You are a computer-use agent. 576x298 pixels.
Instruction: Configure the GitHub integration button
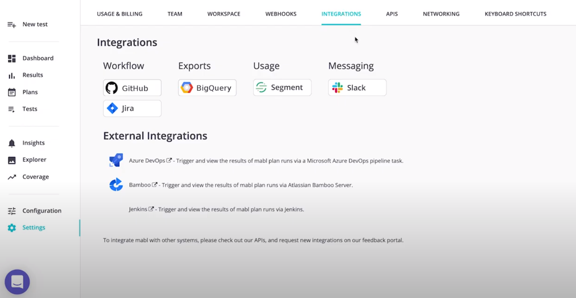click(132, 88)
